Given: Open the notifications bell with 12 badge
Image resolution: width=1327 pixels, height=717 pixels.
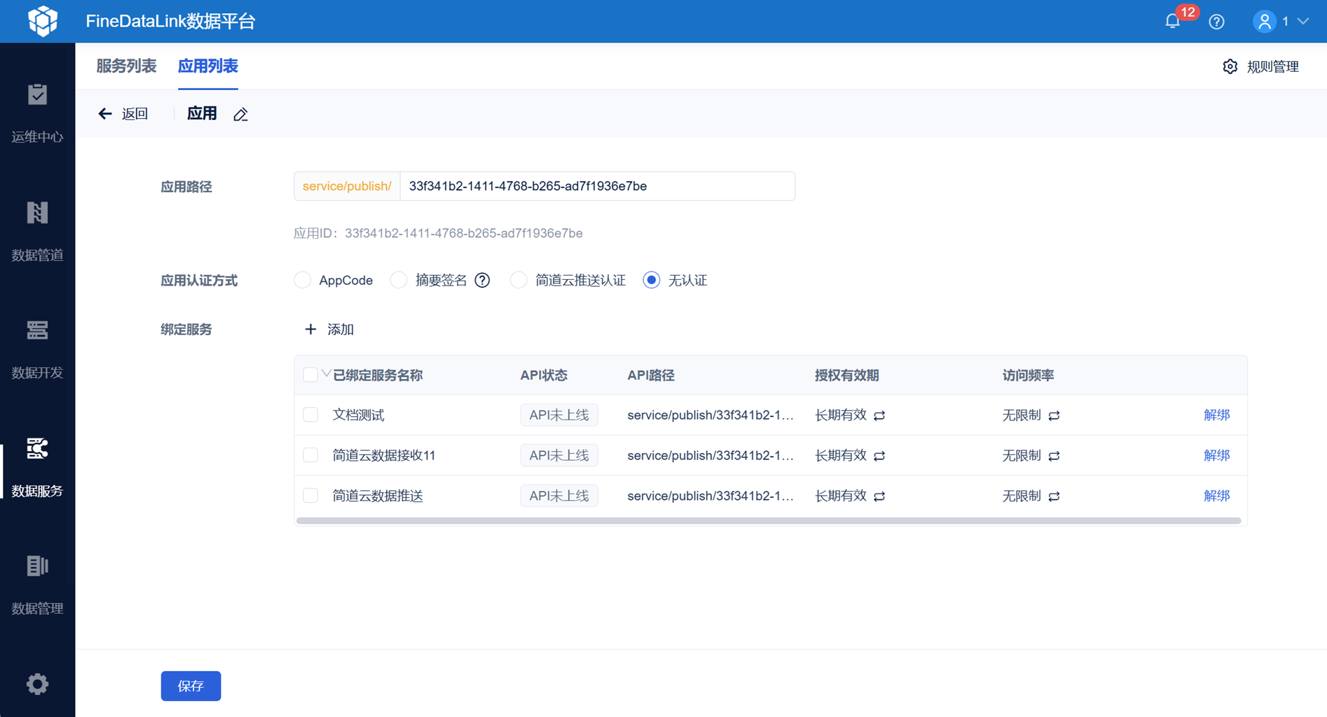Looking at the screenshot, I should (1173, 22).
